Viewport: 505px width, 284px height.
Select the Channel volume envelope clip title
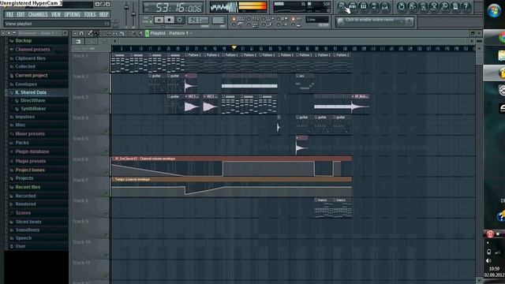pos(231,159)
